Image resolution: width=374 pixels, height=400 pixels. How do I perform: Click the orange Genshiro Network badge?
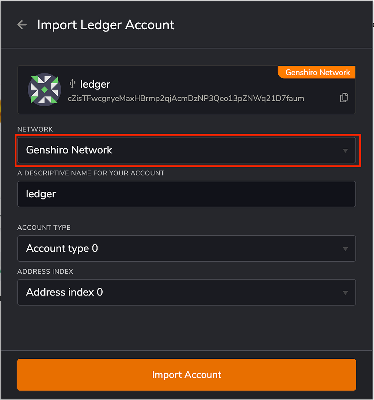(x=317, y=72)
